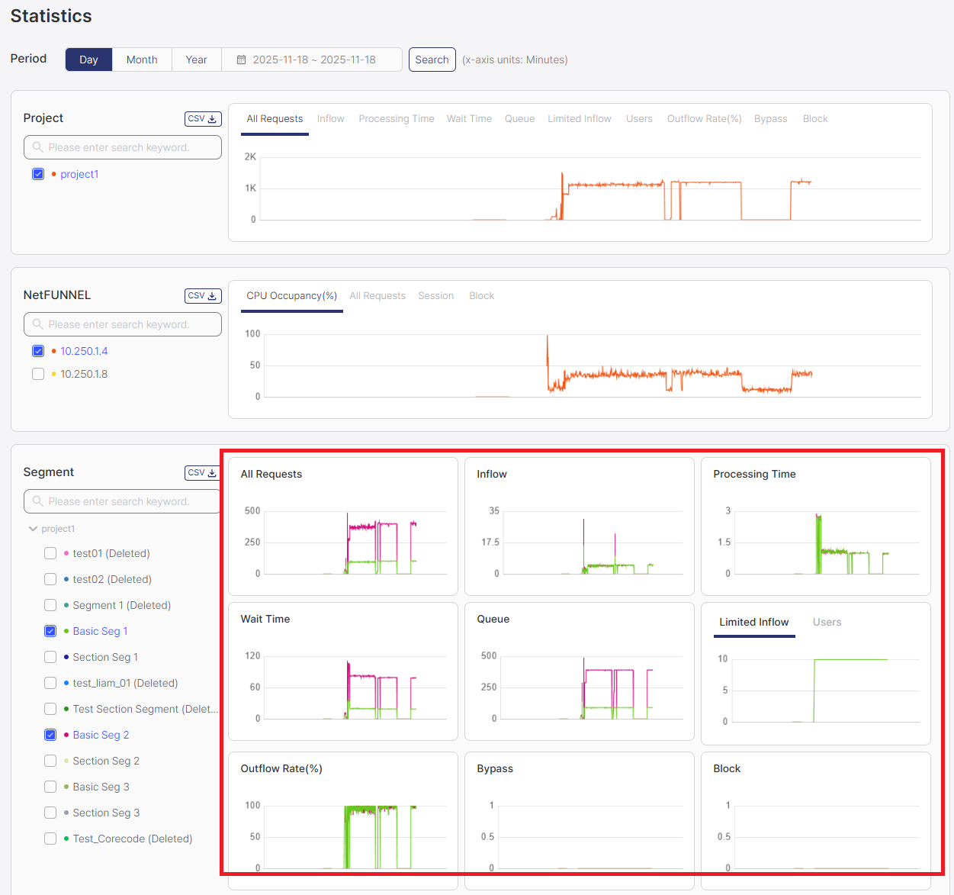Image resolution: width=954 pixels, height=895 pixels.
Task: Open the Session tab in NetFUNNEL
Action: (435, 296)
